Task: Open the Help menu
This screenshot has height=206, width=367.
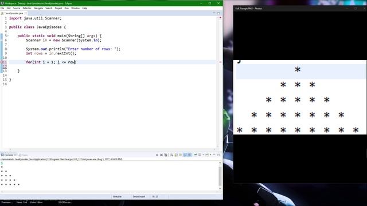Action: [85, 8]
